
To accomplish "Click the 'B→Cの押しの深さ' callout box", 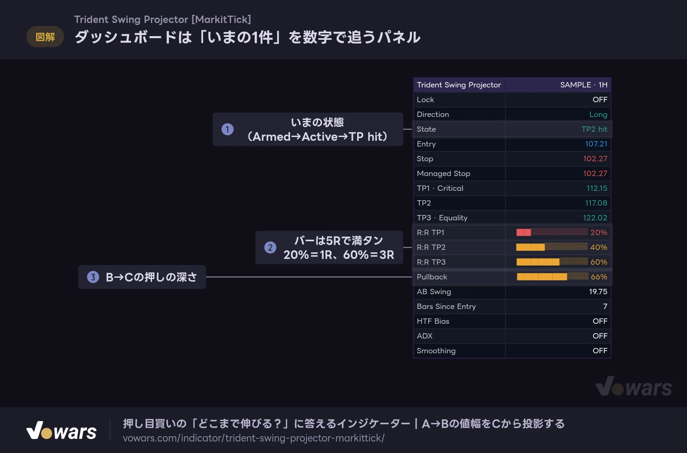I will (x=142, y=277).
